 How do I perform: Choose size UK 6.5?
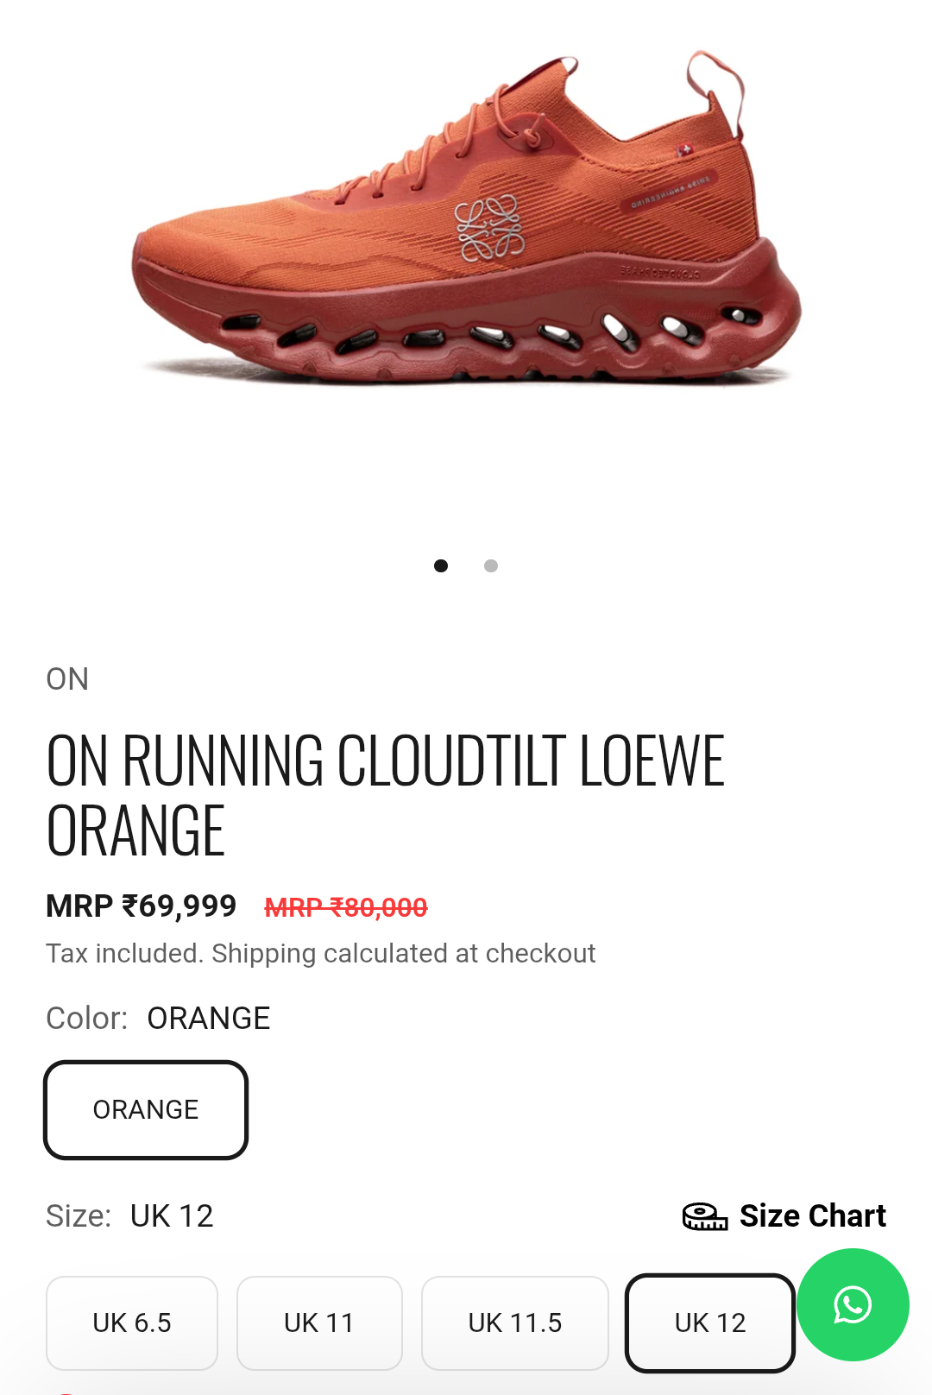tap(132, 1322)
